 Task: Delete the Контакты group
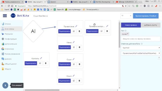46,63
